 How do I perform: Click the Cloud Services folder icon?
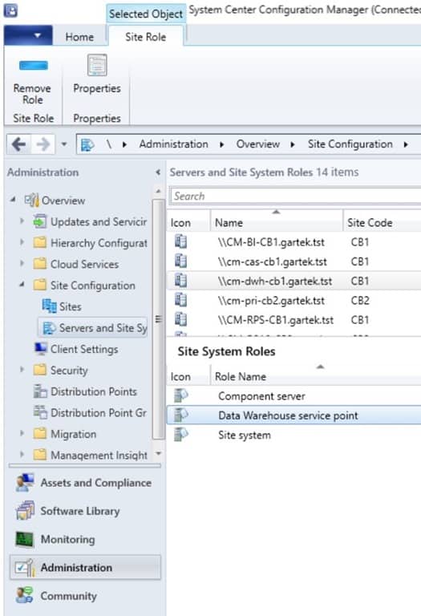[40, 264]
